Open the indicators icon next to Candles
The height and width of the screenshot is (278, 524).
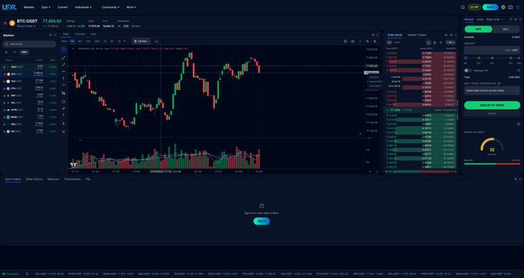[156, 41]
